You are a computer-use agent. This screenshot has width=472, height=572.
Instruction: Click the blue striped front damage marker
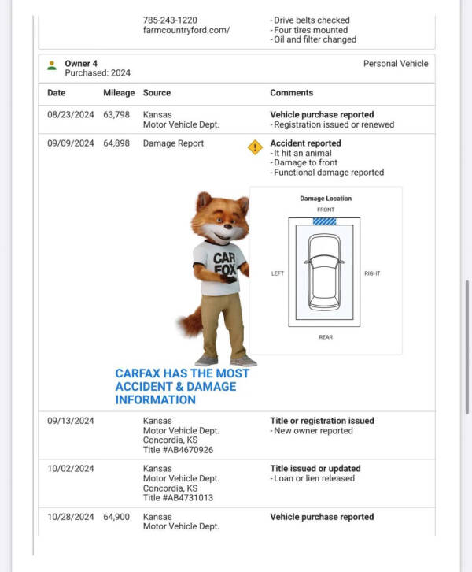[325, 221]
